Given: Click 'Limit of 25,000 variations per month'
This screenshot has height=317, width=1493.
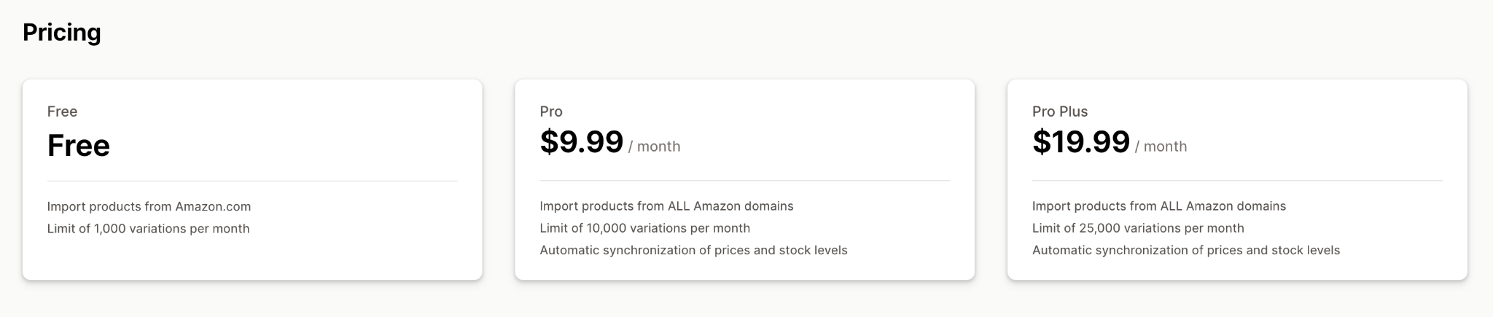Looking at the screenshot, I should pos(1138,228).
